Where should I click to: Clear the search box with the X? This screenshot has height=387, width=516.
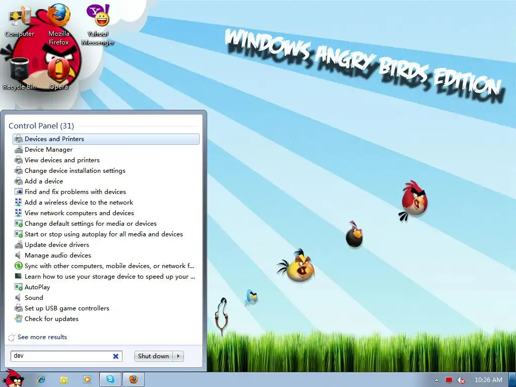click(x=115, y=356)
